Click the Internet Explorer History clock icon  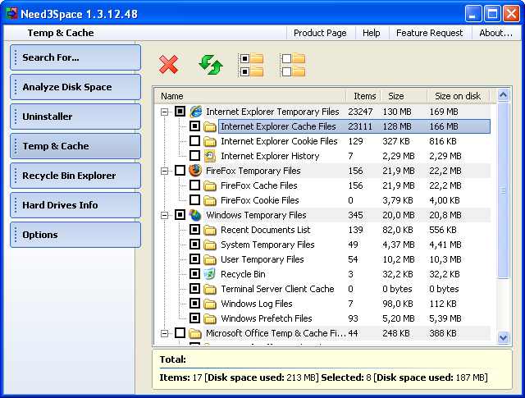click(x=210, y=155)
